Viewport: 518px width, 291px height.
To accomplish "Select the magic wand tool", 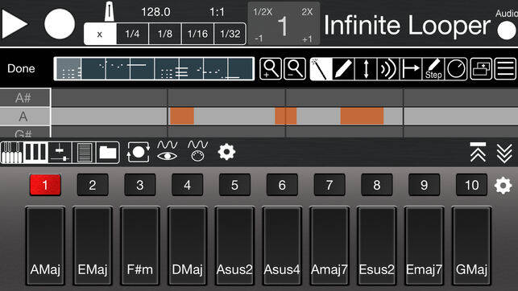I will click(321, 68).
